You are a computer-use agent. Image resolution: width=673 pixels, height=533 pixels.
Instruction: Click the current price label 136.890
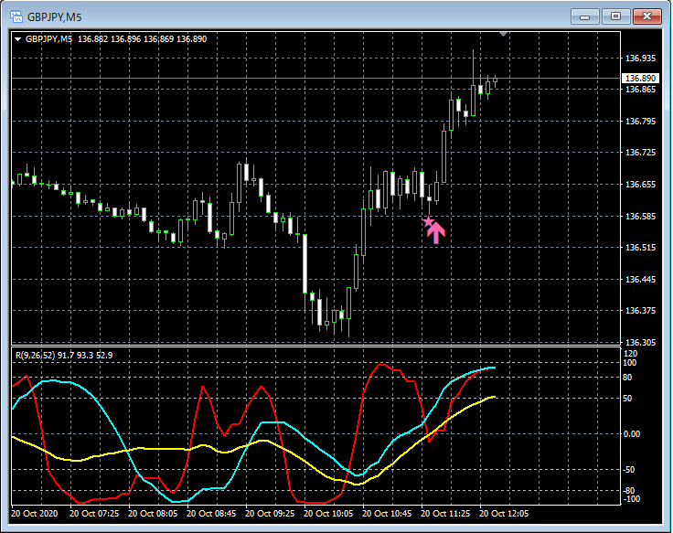pos(640,78)
